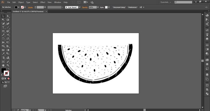The image size is (210, 111).
Task: Open the Align panel icon
Action: pyautogui.click(x=207, y=90)
